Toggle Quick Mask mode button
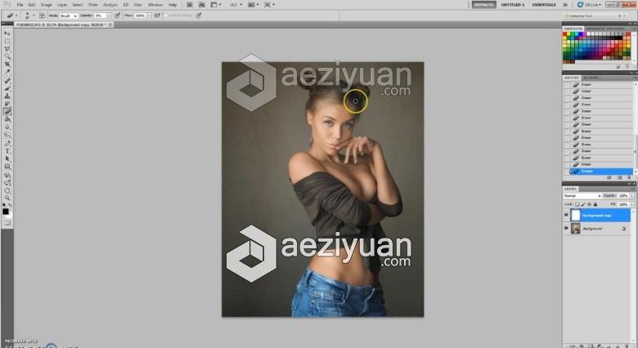 (7, 223)
